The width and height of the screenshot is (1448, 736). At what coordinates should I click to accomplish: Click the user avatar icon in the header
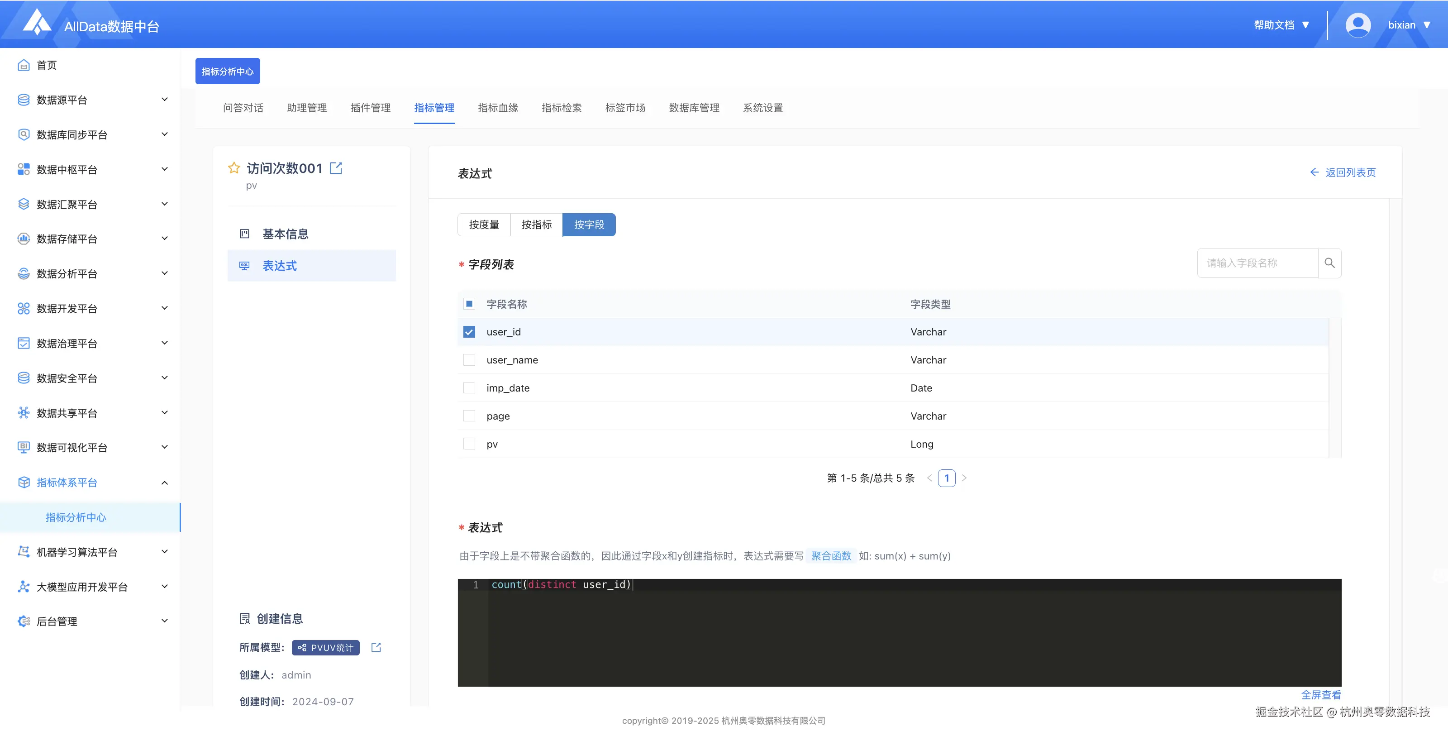pos(1358,25)
